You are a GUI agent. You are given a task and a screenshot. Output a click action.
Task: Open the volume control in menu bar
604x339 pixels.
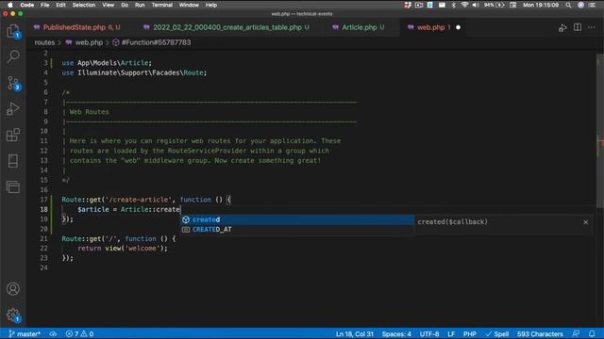(476, 5)
